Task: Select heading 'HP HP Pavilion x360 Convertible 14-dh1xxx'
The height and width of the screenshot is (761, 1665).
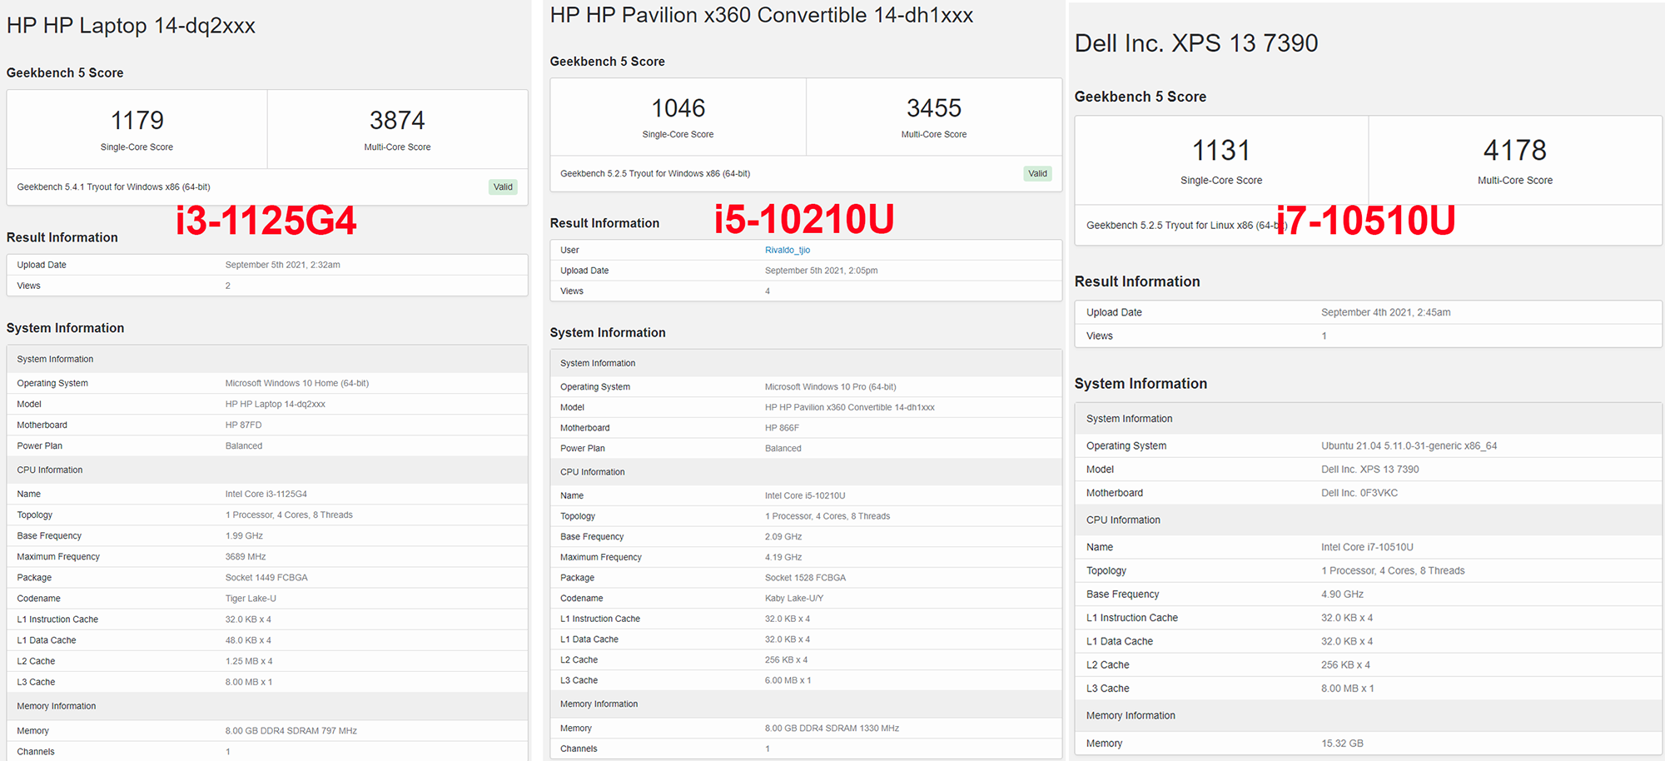Action: click(762, 15)
